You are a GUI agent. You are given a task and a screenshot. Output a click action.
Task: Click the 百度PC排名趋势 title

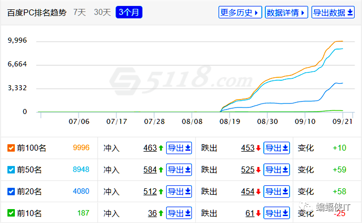[x=37, y=12]
